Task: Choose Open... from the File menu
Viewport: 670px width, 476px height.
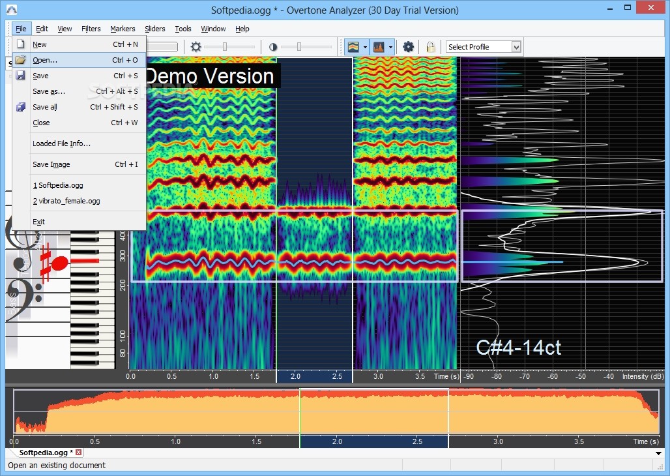Action: click(x=80, y=60)
